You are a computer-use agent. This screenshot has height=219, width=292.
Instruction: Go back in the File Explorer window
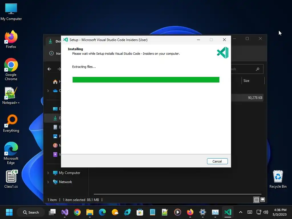click(49, 69)
